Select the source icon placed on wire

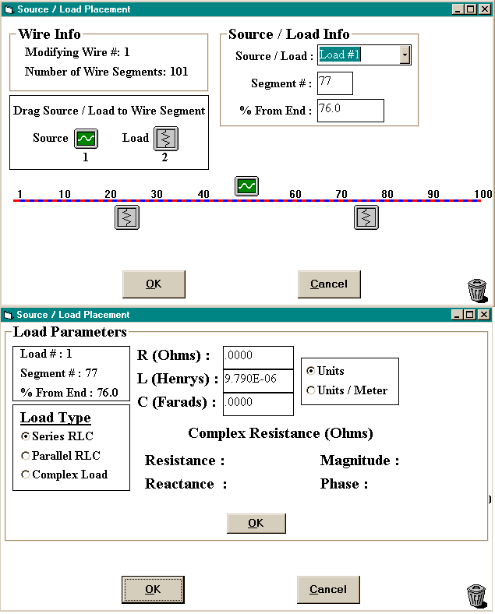(x=246, y=186)
